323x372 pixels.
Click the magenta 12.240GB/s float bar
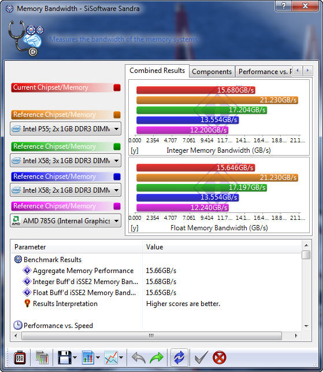point(183,208)
